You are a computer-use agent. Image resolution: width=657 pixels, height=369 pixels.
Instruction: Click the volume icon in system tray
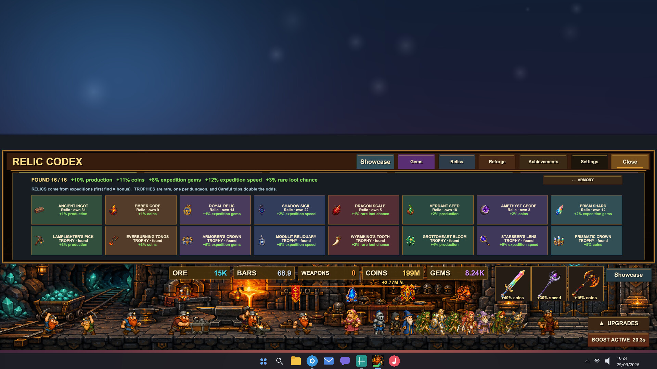[607, 361]
